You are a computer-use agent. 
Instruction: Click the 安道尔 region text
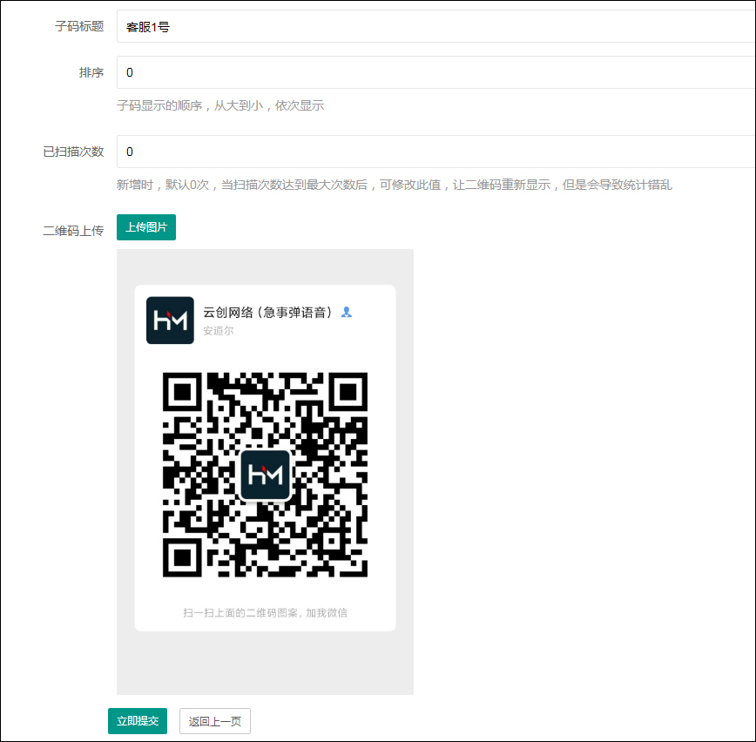(x=218, y=331)
